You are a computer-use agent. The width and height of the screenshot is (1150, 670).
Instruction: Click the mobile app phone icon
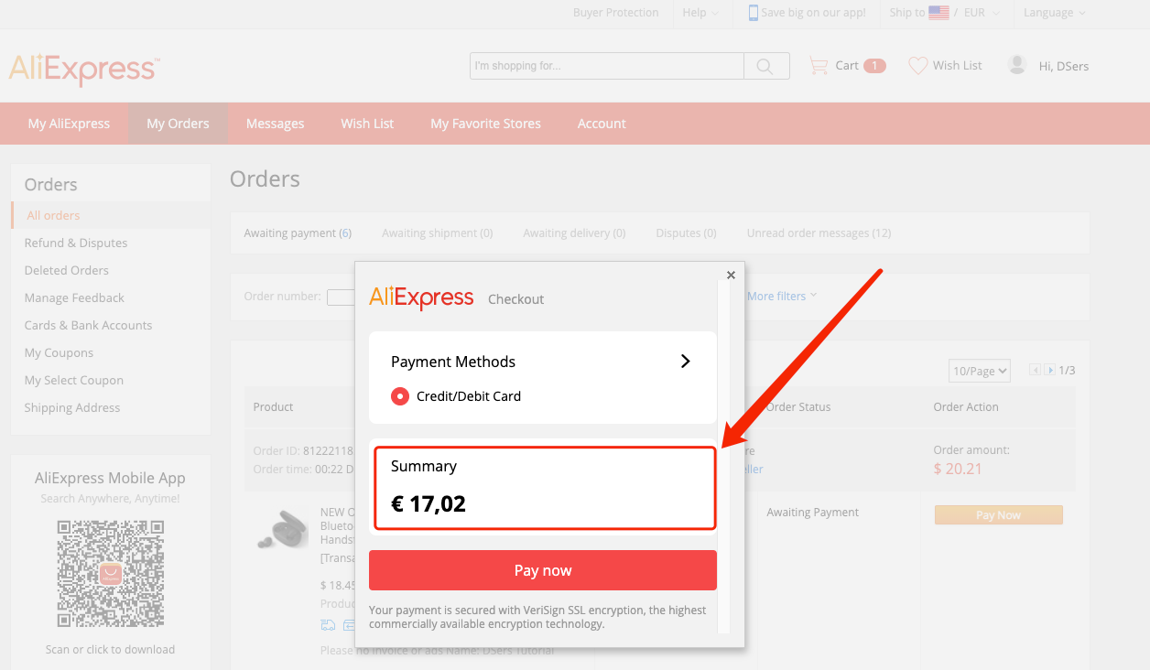coord(754,13)
